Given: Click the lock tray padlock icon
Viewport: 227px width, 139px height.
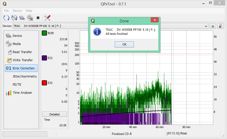Looking at the screenshot, I should coord(220,26).
